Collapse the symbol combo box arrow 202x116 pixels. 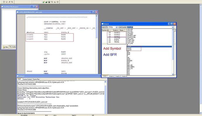pyautogui.click(x=173, y=27)
